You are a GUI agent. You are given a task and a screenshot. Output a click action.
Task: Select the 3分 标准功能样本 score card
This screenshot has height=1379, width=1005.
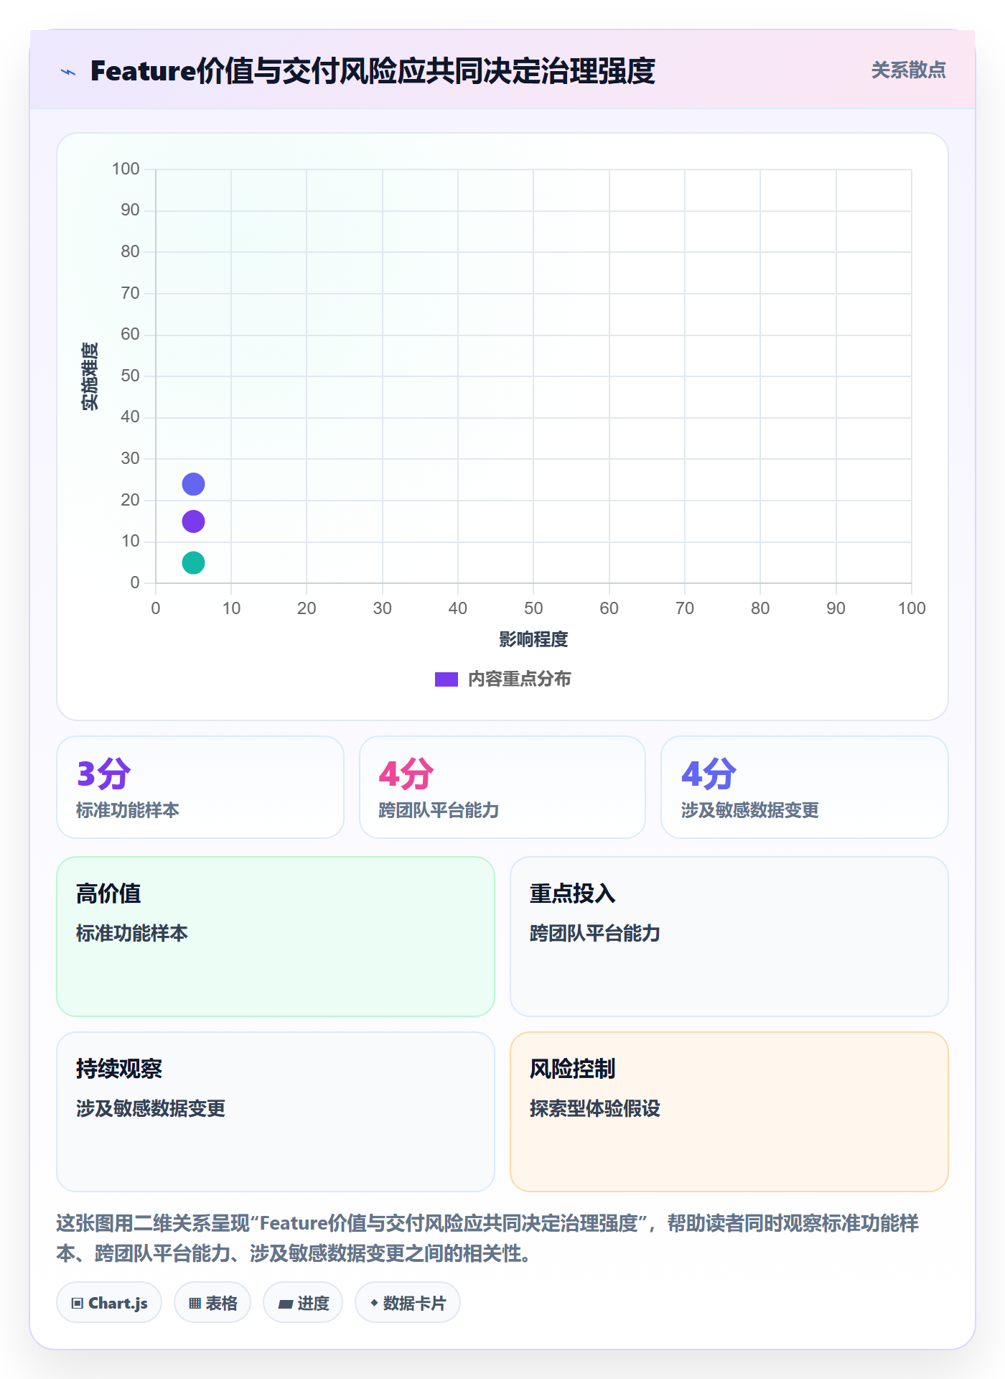[200, 787]
